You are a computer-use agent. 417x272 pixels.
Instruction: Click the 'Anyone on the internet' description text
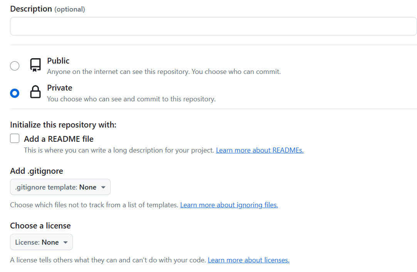click(x=164, y=72)
